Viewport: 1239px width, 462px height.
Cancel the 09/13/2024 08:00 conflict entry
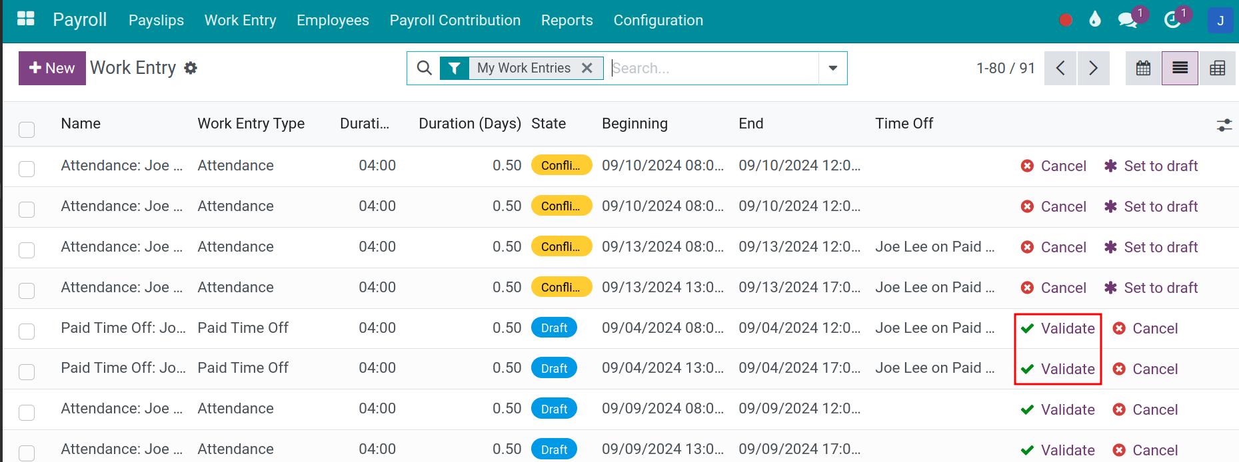[x=1054, y=247]
